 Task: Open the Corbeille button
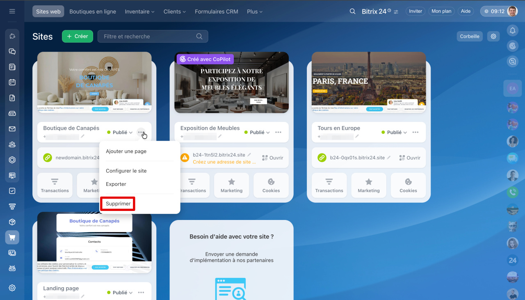(x=470, y=37)
